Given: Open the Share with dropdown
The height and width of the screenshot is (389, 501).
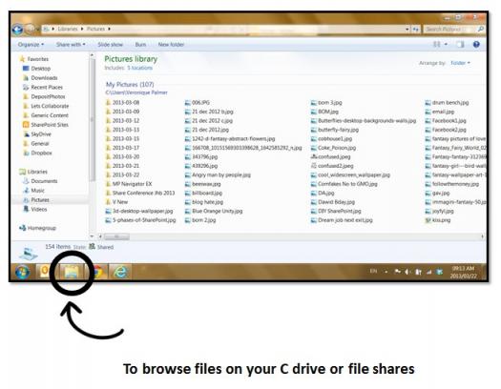Looking at the screenshot, I should 71,45.
